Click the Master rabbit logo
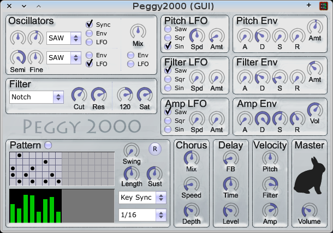This screenshot has width=333, height=233. coord(310,176)
